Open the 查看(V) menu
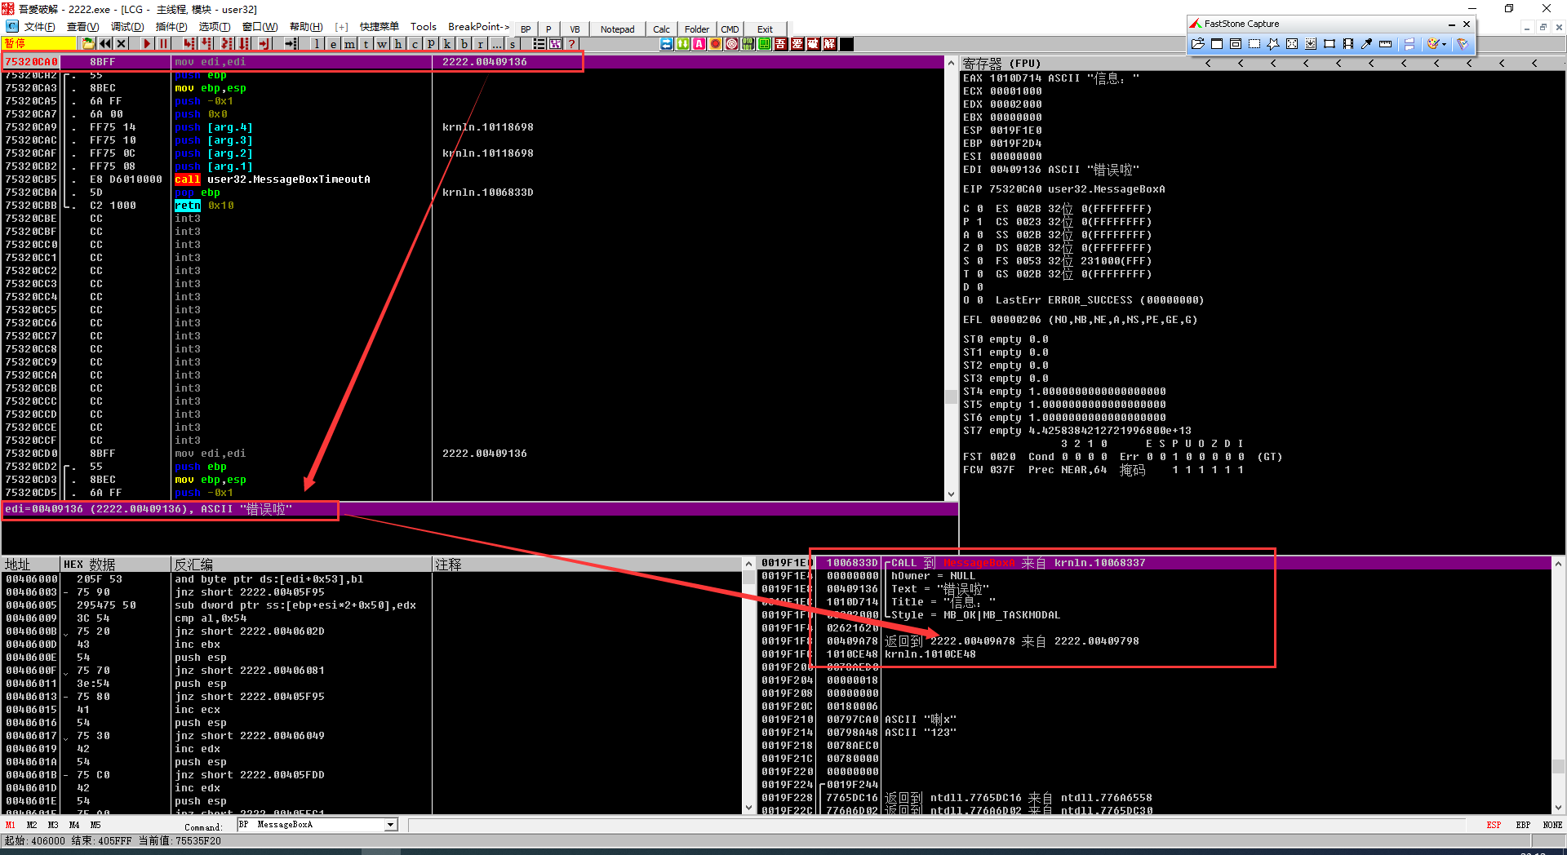The width and height of the screenshot is (1567, 855). coord(82,27)
